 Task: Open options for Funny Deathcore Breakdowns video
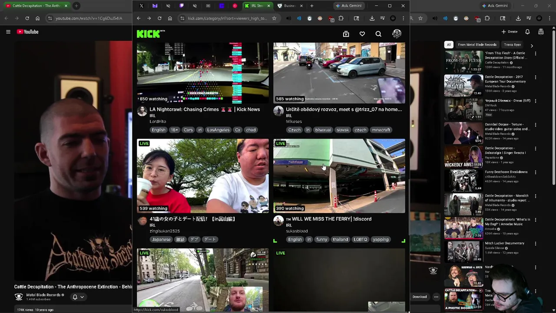536,172
